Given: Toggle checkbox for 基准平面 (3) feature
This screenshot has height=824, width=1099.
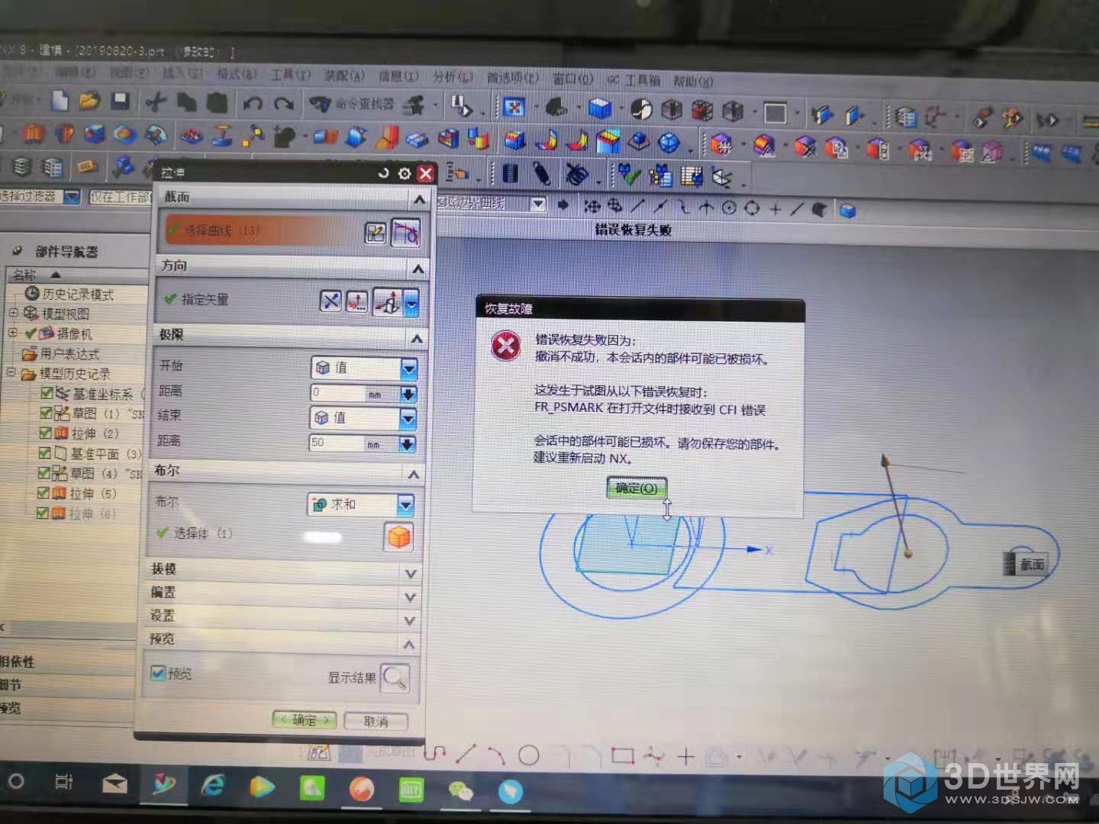Looking at the screenshot, I should coord(45,452).
